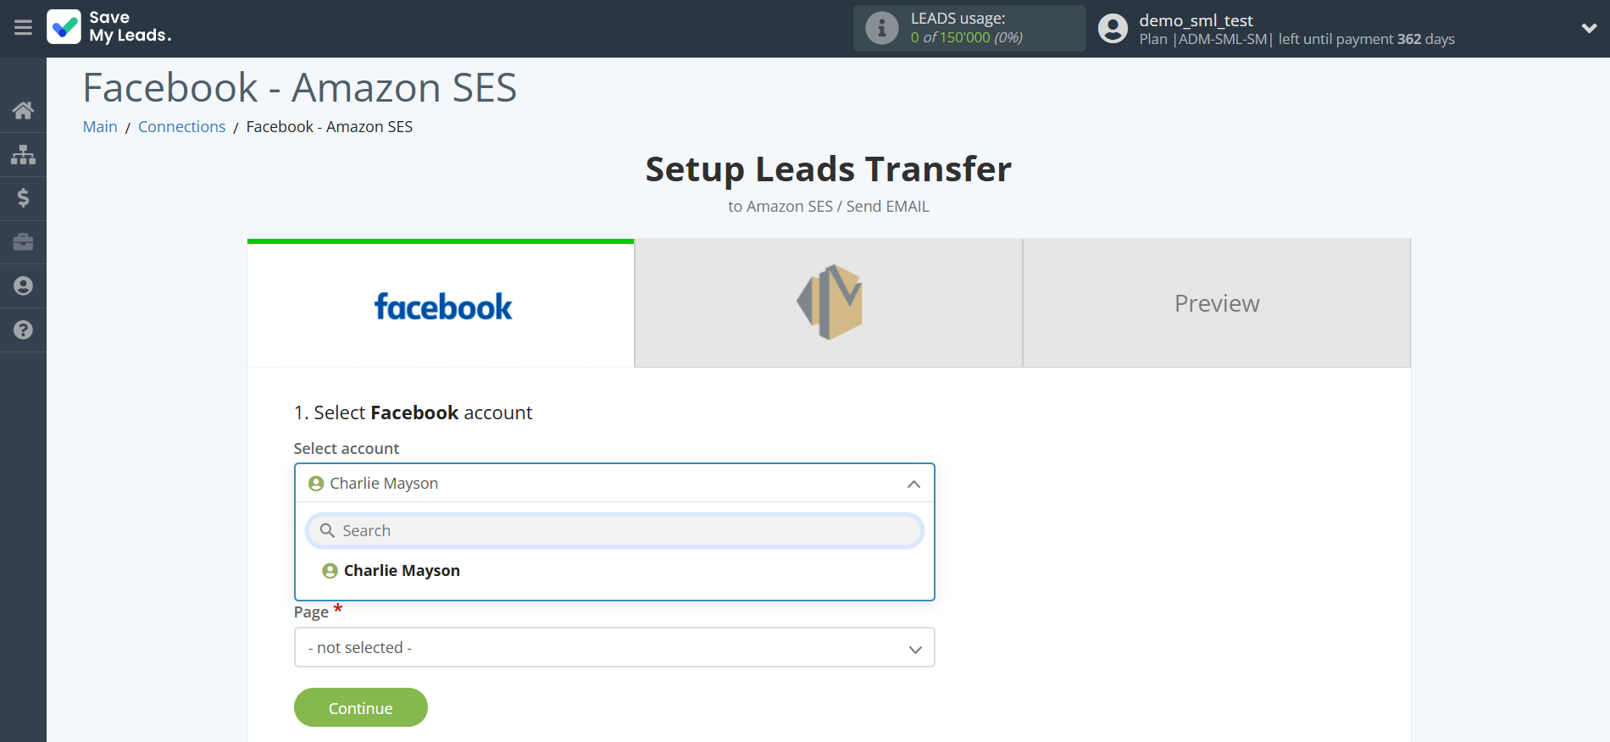Follow the Connections breadcrumb link
The width and height of the screenshot is (1610, 742).
181,127
